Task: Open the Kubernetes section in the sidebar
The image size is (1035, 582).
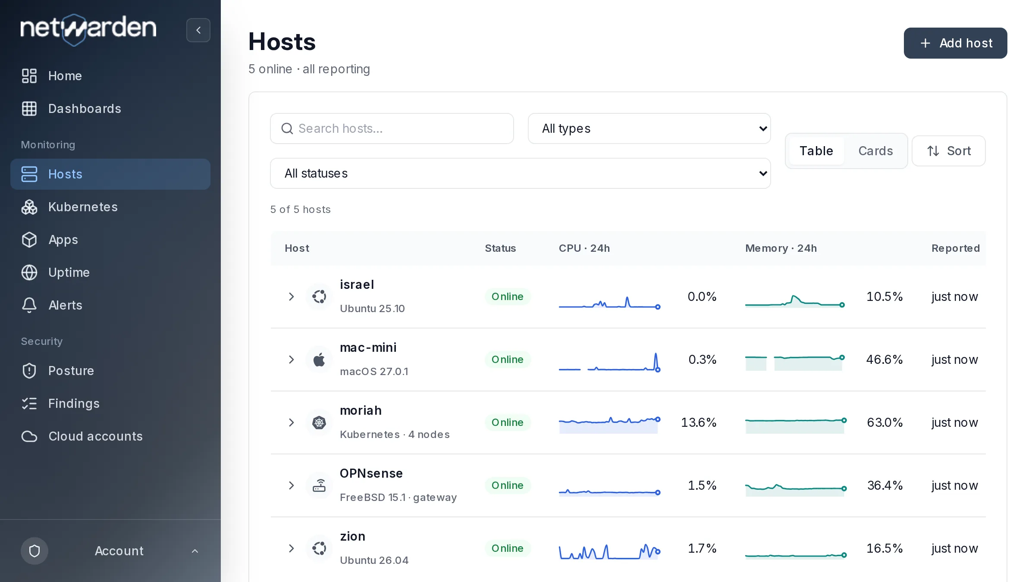Action: 110,207
